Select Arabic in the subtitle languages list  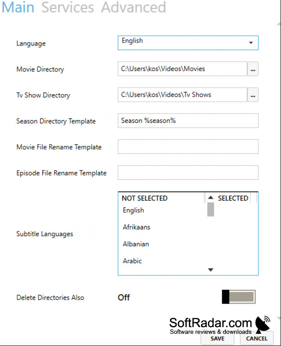pyautogui.click(x=132, y=261)
